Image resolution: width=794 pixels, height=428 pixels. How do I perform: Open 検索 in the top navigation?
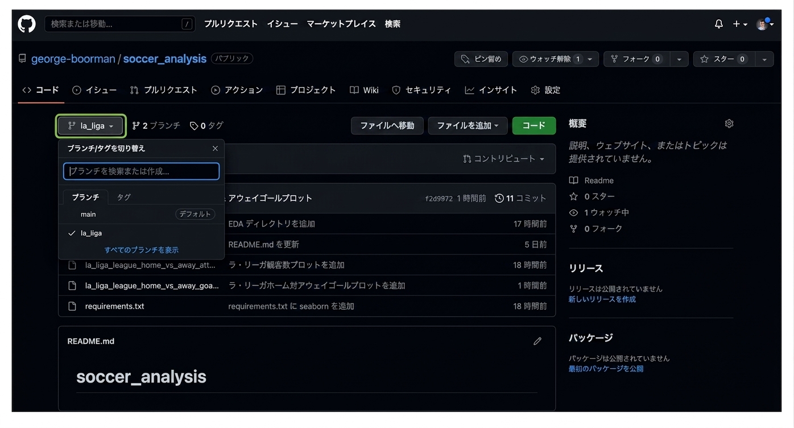coord(392,24)
